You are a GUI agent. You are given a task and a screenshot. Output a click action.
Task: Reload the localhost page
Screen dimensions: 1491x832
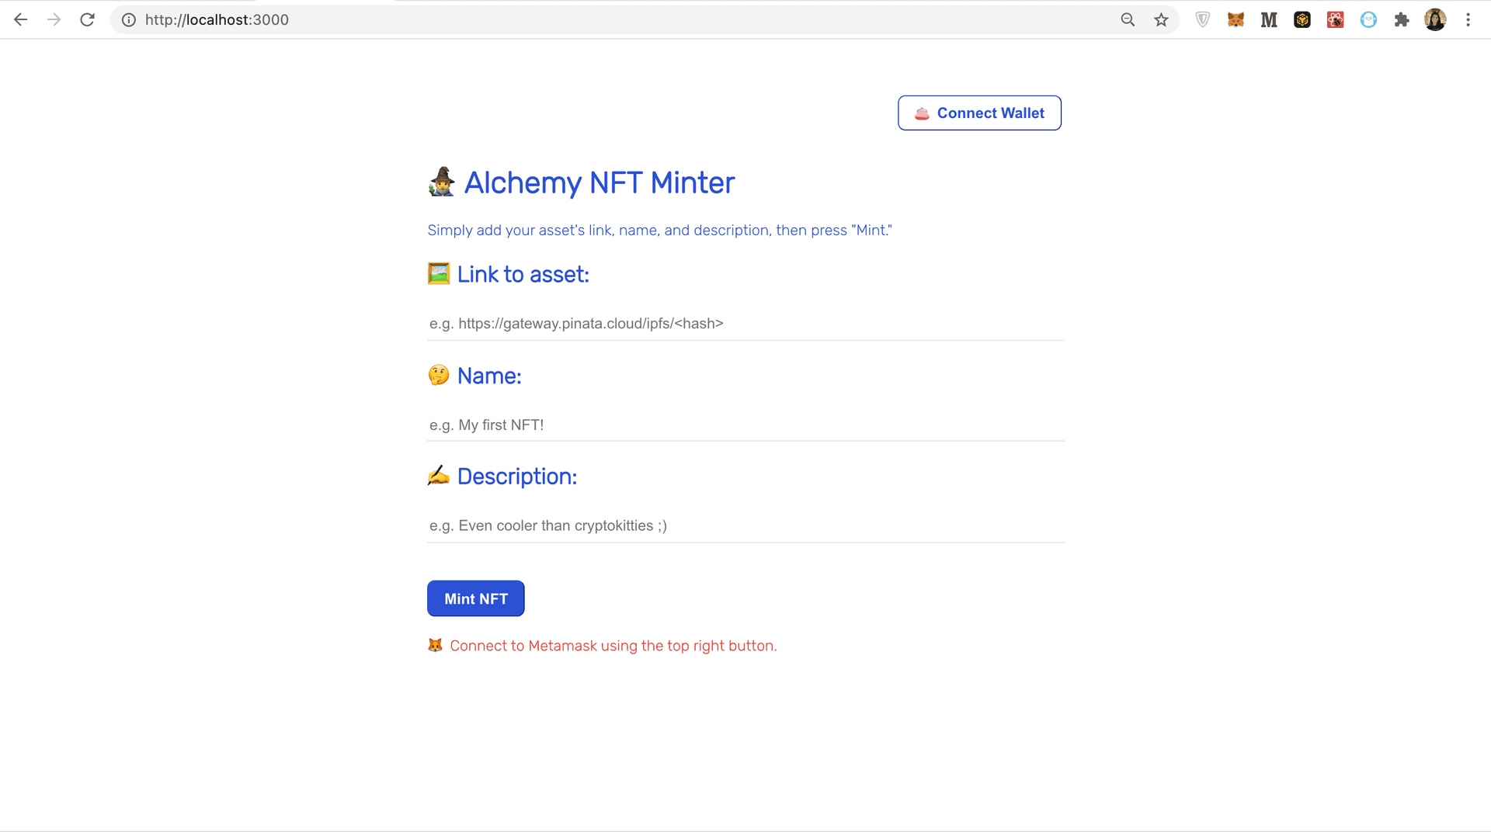(87, 19)
